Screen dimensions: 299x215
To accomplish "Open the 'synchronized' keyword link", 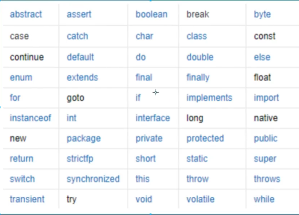I will click(x=93, y=179).
